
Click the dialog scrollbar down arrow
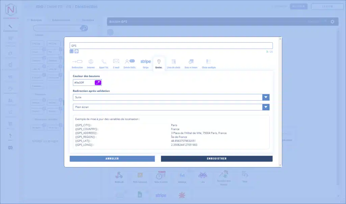(x=280, y=165)
